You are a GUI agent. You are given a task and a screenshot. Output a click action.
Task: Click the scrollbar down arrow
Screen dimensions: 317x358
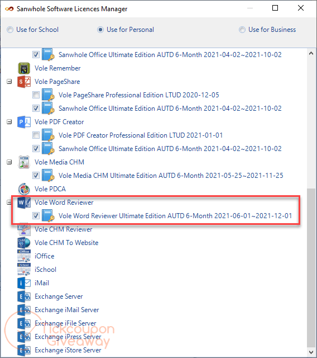click(x=311, y=352)
